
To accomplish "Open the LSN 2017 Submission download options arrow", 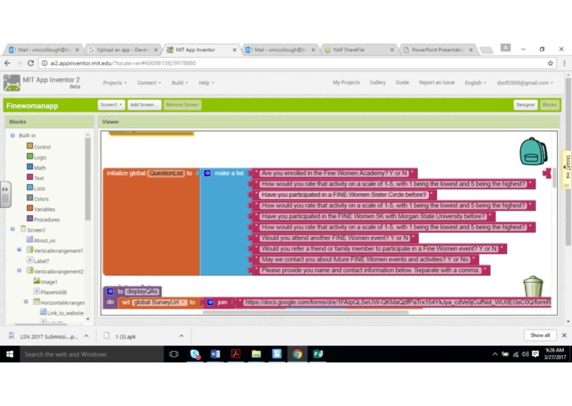I will tap(86, 335).
